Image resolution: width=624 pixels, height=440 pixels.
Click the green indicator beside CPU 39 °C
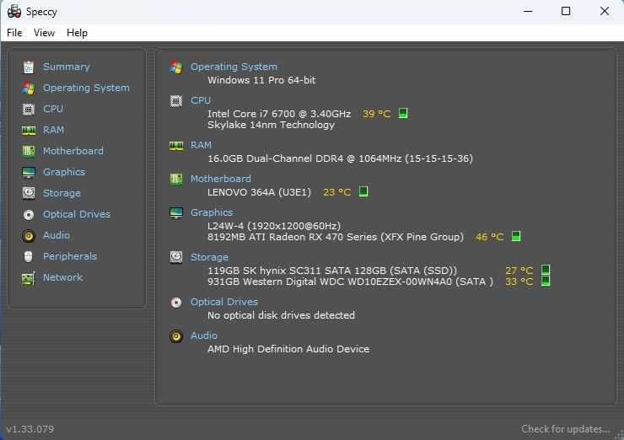coord(403,114)
